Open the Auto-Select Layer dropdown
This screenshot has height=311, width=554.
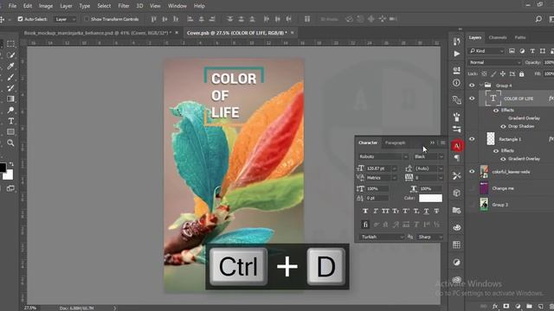click(x=65, y=19)
